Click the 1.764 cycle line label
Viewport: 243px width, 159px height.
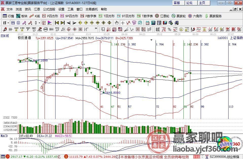tap(160, 44)
